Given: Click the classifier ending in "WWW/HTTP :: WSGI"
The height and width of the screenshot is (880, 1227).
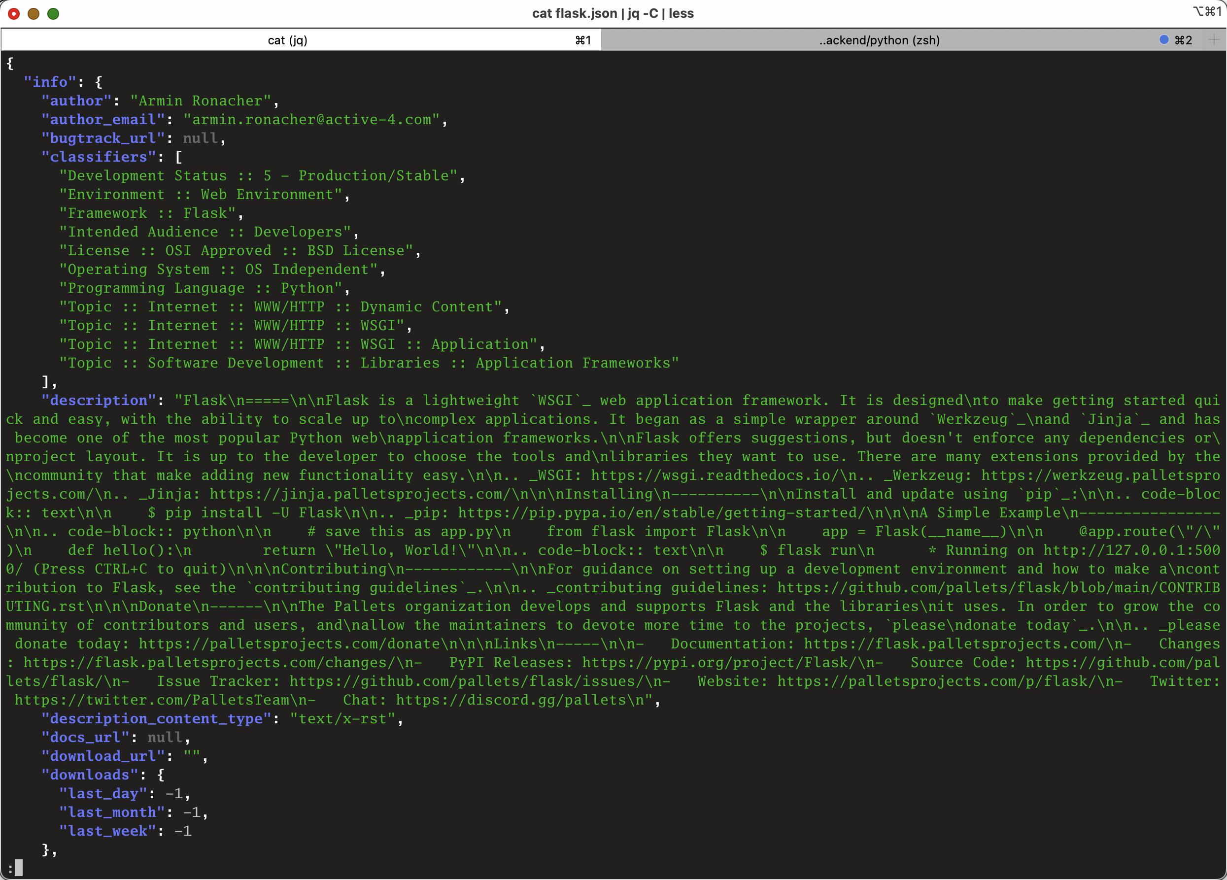Looking at the screenshot, I should pos(232,326).
